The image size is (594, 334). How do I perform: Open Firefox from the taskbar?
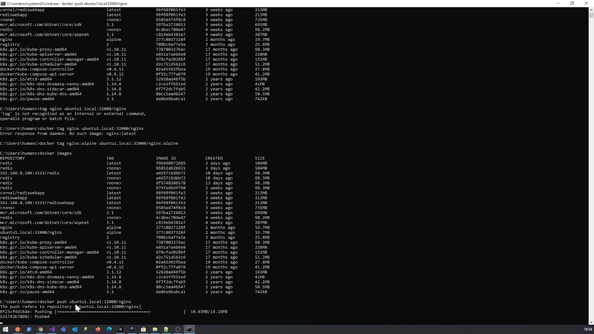[x=97, y=329]
